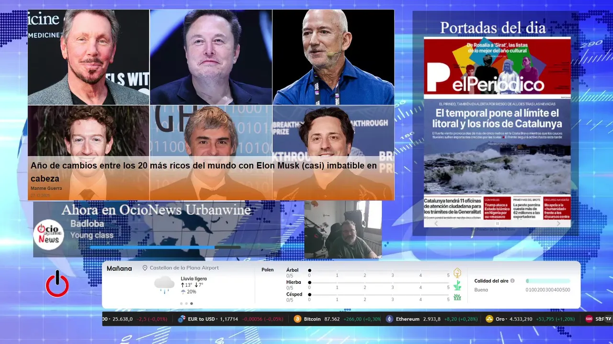Click the info icon beside Calidad del aire
This screenshot has width=613, height=344.
512,281
